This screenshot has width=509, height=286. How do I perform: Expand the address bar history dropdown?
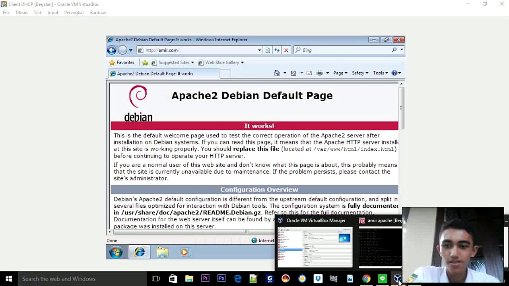(x=259, y=50)
